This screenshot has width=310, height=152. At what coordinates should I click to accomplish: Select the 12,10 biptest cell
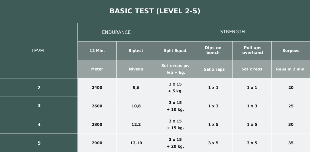(x=136, y=143)
